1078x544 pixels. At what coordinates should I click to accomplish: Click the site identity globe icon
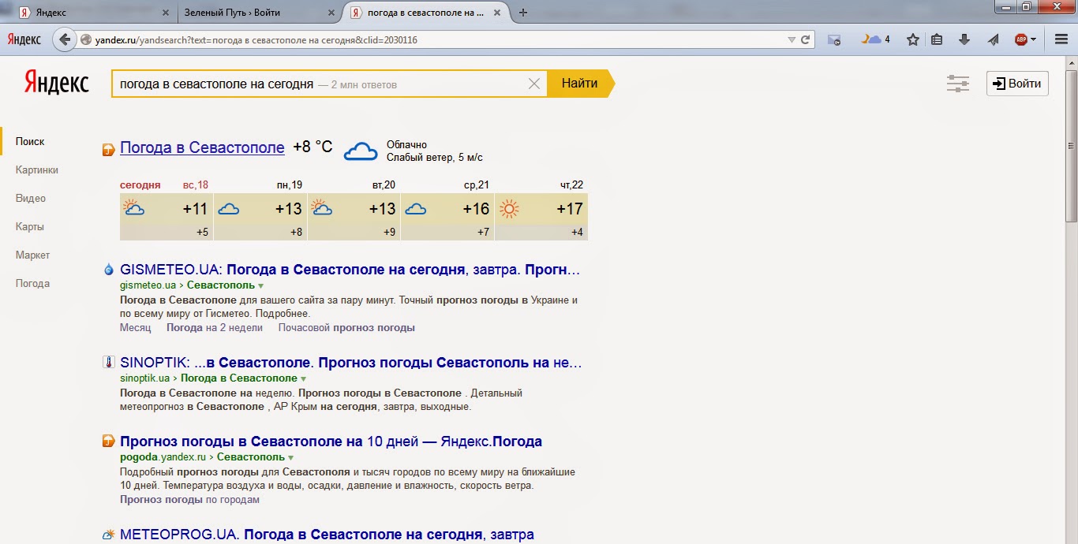coord(86,39)
